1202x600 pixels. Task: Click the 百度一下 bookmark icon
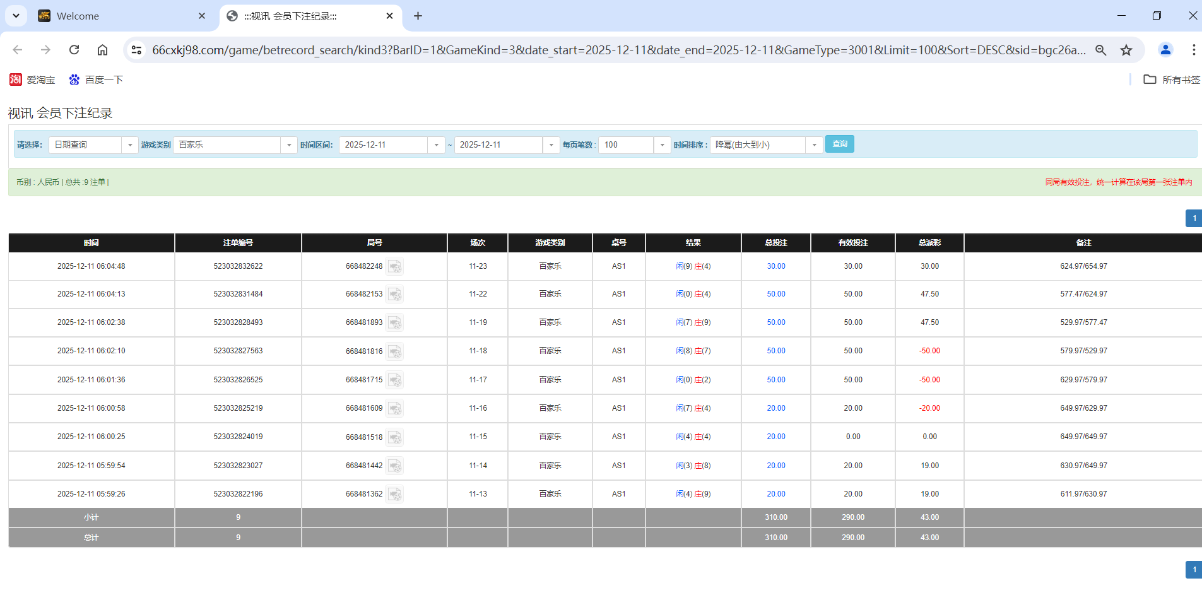coord(74,79)
